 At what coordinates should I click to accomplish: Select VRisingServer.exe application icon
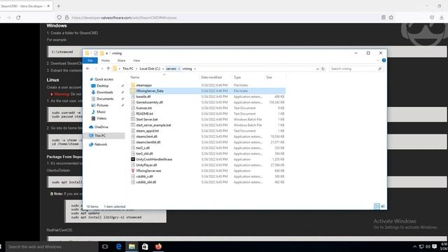click(x=133, y=171)
